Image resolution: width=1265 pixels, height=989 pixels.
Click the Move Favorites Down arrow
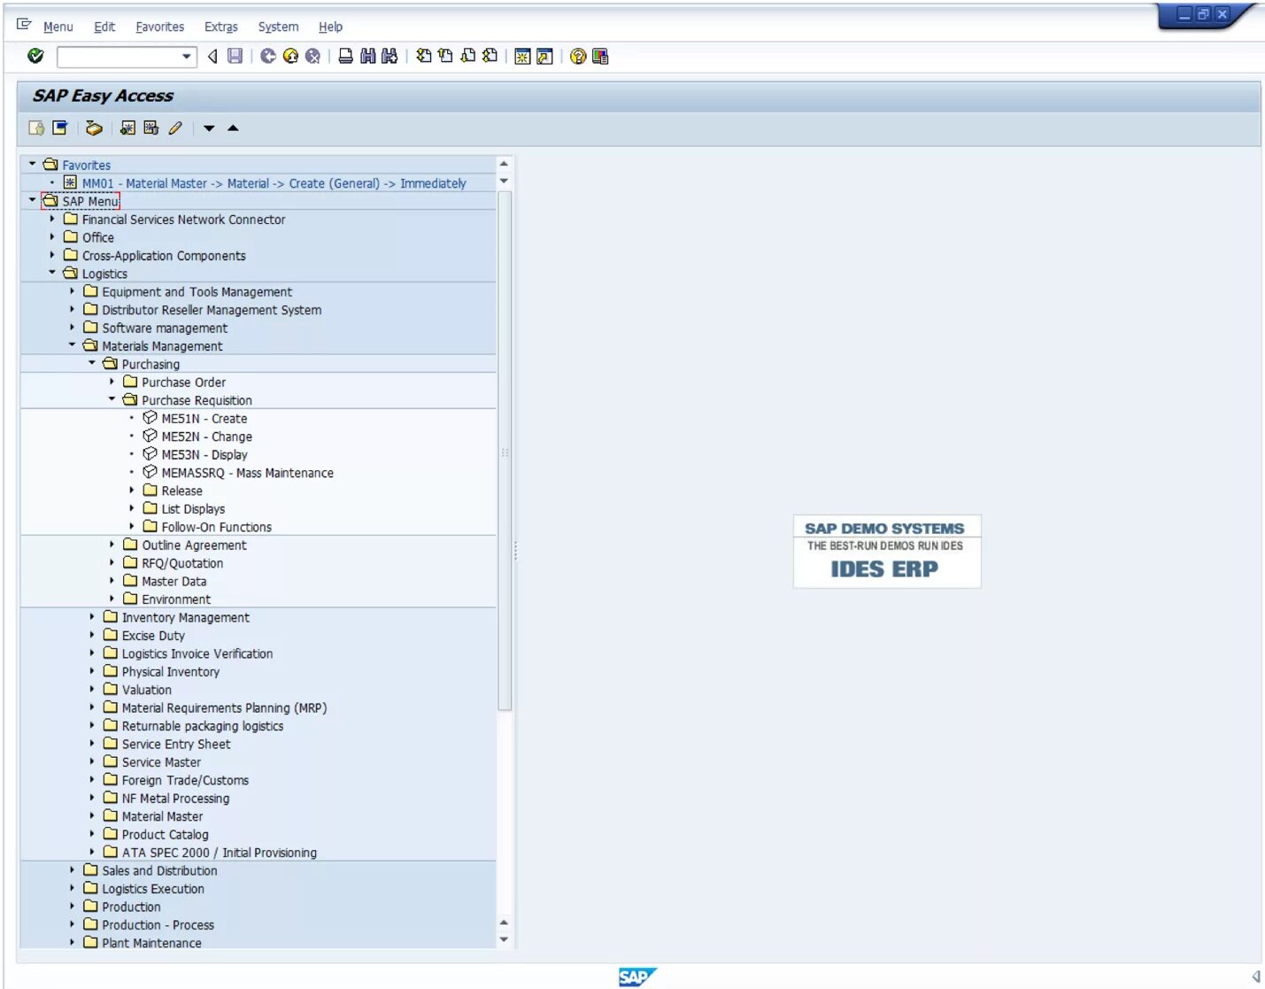[x=209, y=128]
